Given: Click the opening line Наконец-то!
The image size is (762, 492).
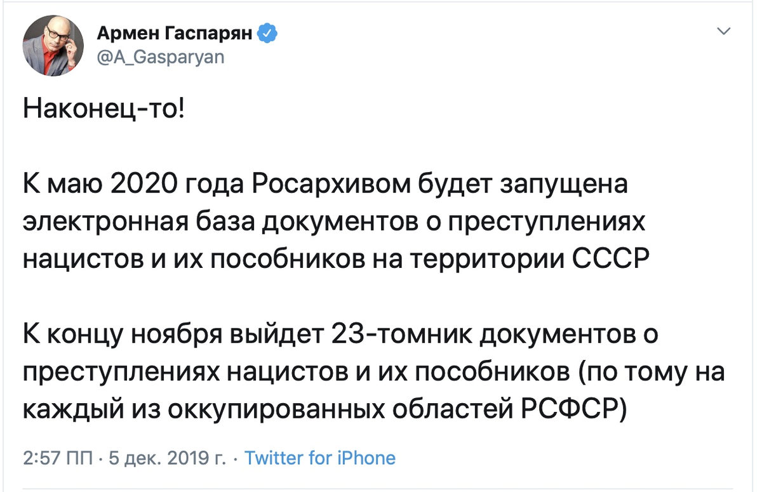Looking at the screenshot, I should click(105, 110).
